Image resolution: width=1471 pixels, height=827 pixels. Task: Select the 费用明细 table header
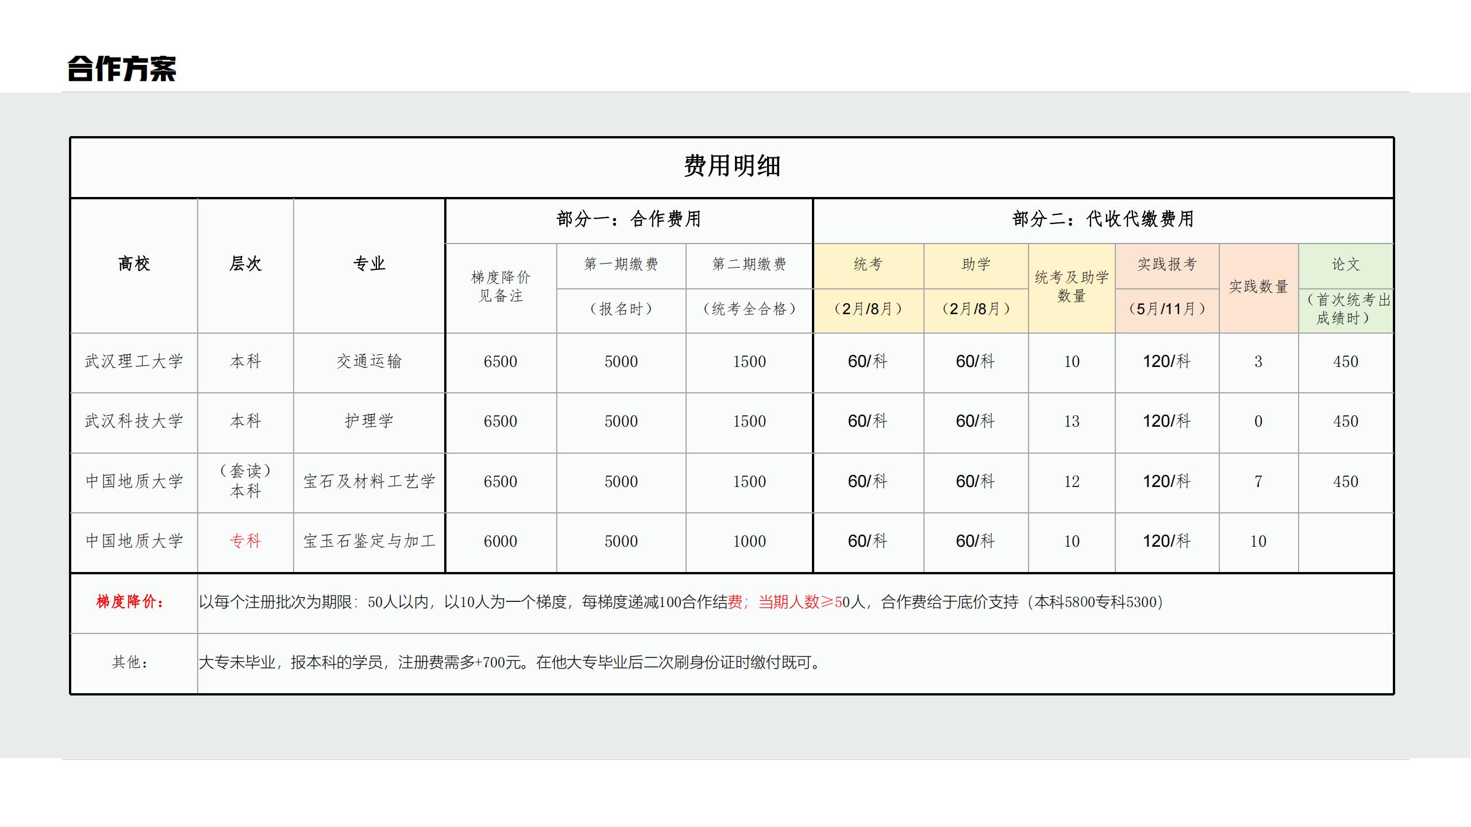click(731, 167)
